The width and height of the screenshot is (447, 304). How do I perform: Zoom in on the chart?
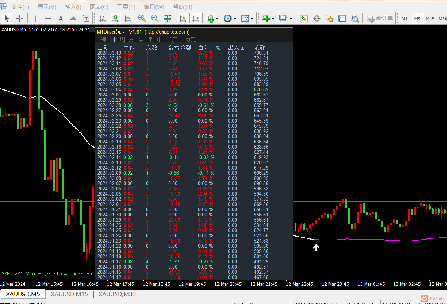(x=142, y=19)
